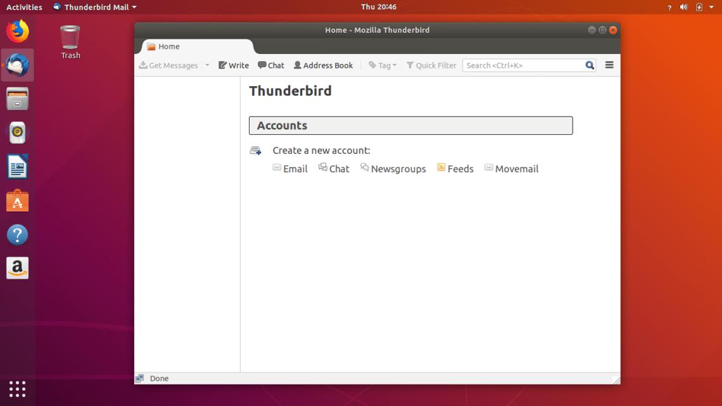Open Thunderbird Mail app menu in top bar

(95, 7)
